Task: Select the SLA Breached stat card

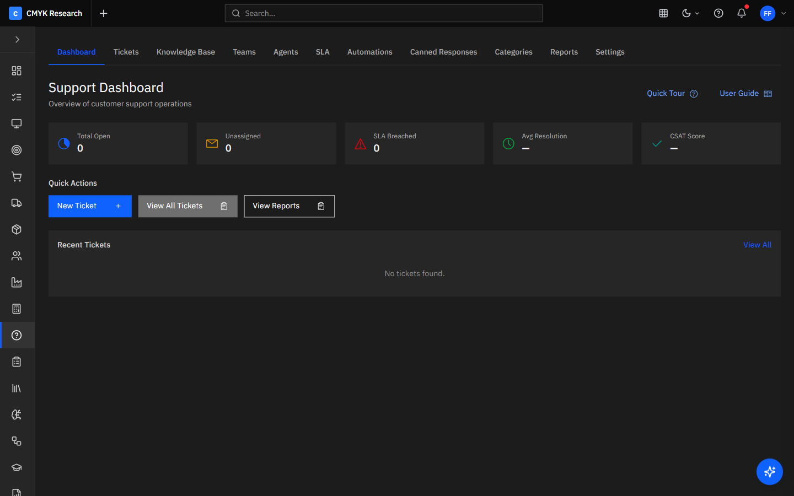Action: click(415, 143)
